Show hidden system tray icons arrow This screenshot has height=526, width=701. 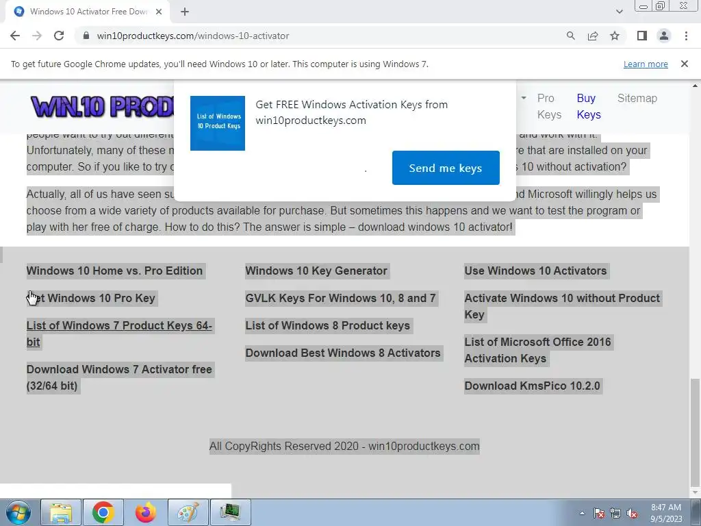coord(582,513)
